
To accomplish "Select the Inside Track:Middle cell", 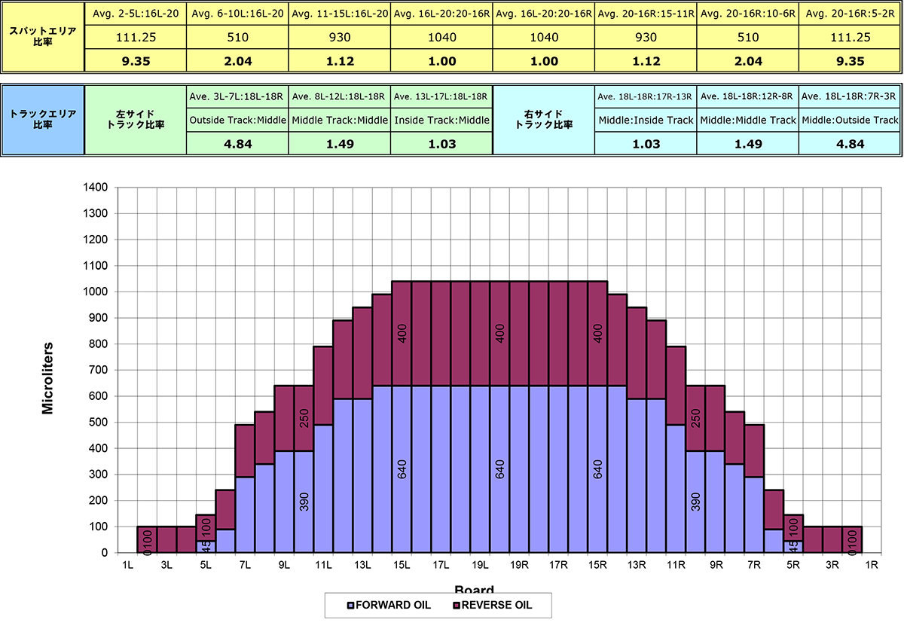I will click(441, 120).
